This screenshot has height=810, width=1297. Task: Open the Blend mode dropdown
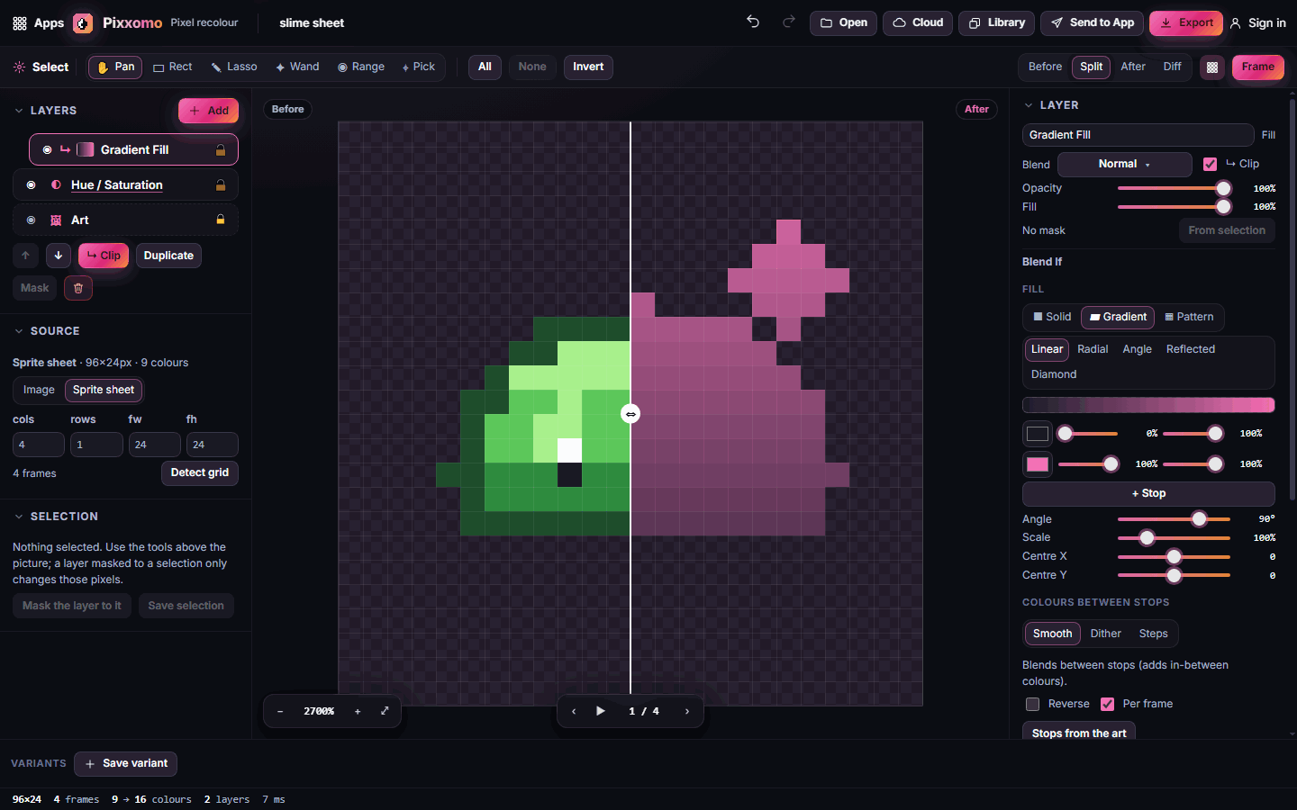1124,164
